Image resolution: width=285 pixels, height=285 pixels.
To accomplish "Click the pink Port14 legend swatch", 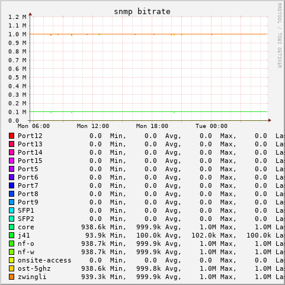I will coord(12,152).
